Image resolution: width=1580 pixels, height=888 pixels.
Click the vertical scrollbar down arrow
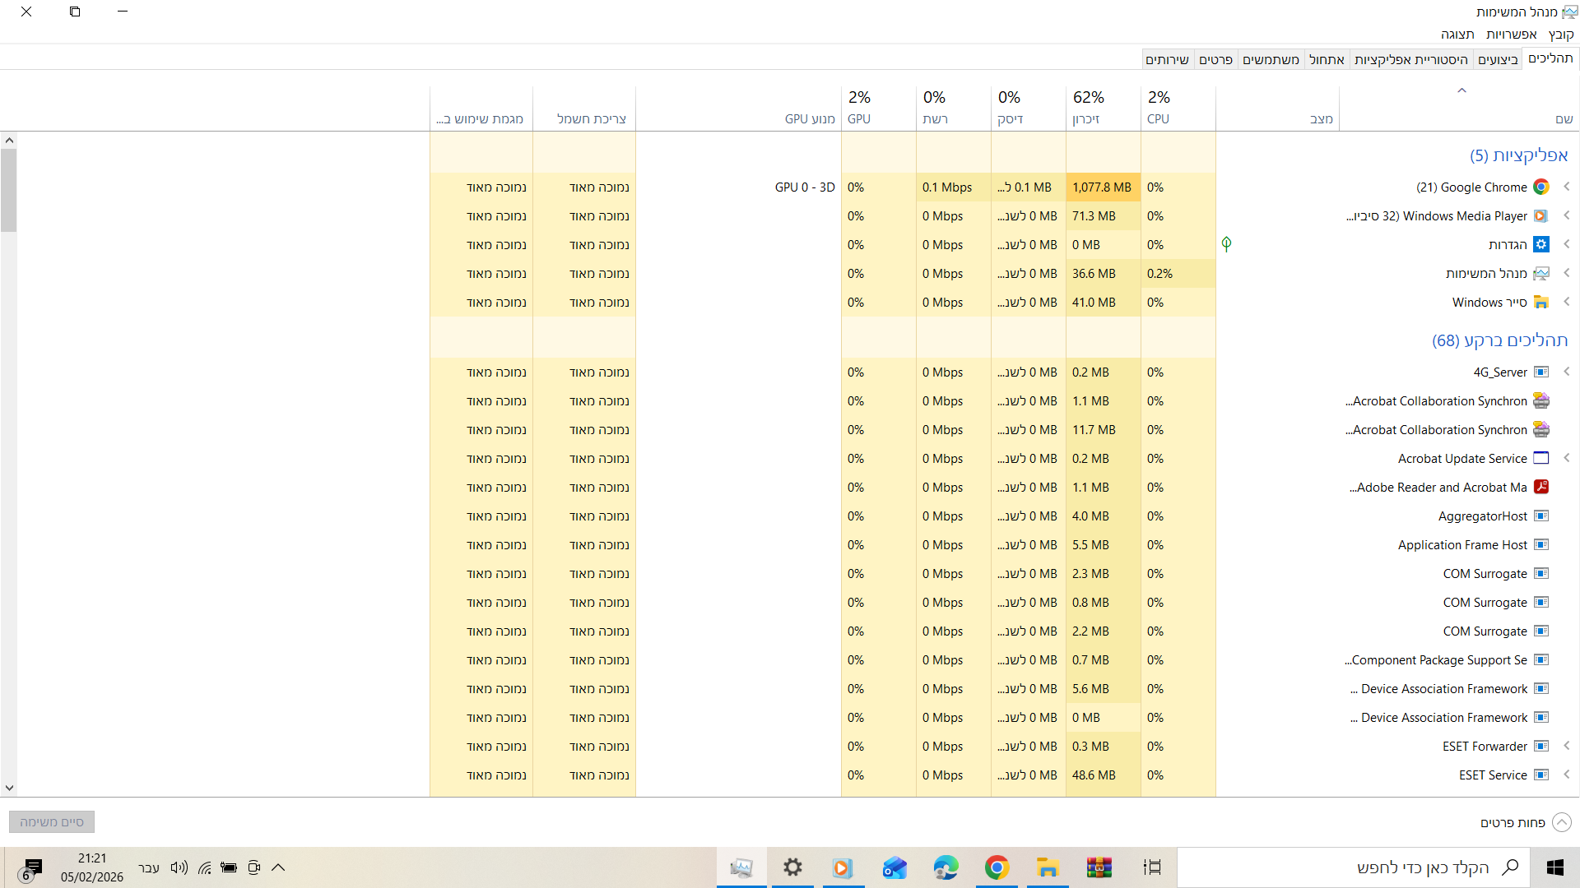9,788
